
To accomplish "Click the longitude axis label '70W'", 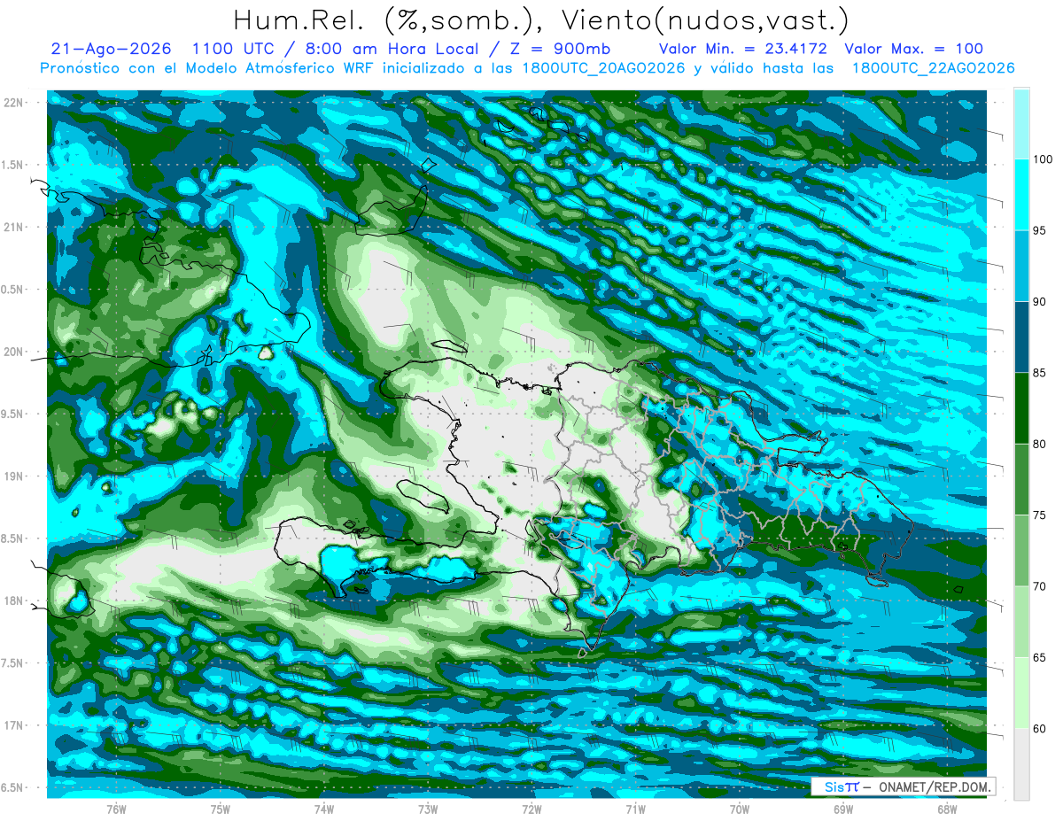I will pos(740,809).
